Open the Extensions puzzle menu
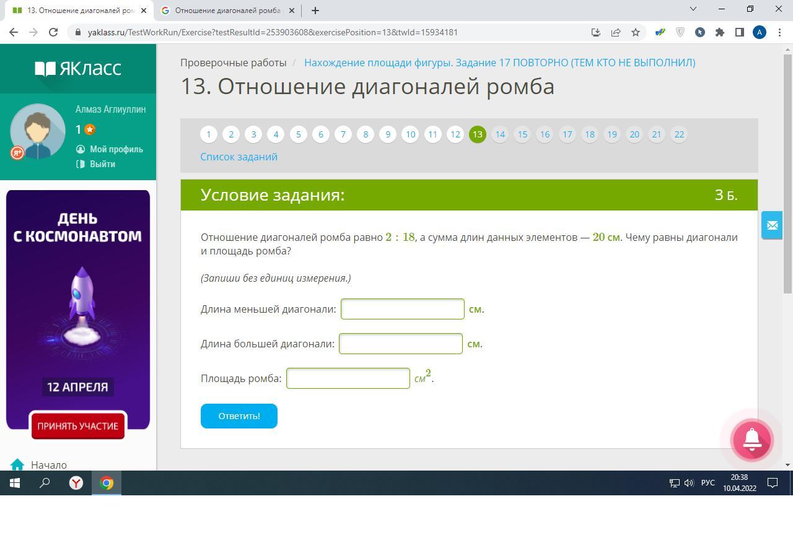 coord(720,32)
